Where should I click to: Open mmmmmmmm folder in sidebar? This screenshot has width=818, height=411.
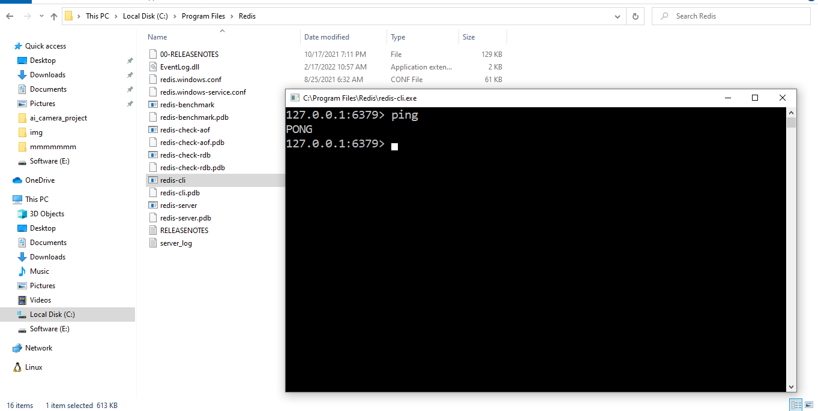pos(53,147)
